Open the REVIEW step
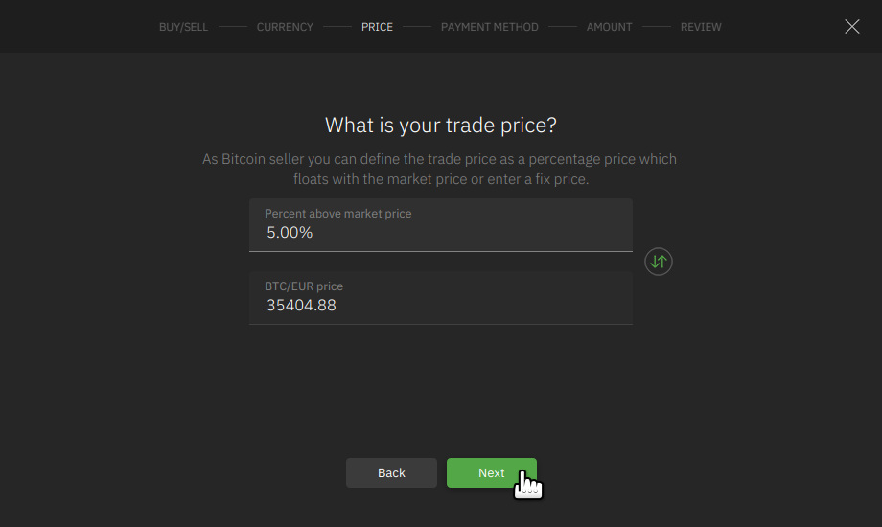The height and width of the screenshot is (527, 882). (x=701, y=27)
